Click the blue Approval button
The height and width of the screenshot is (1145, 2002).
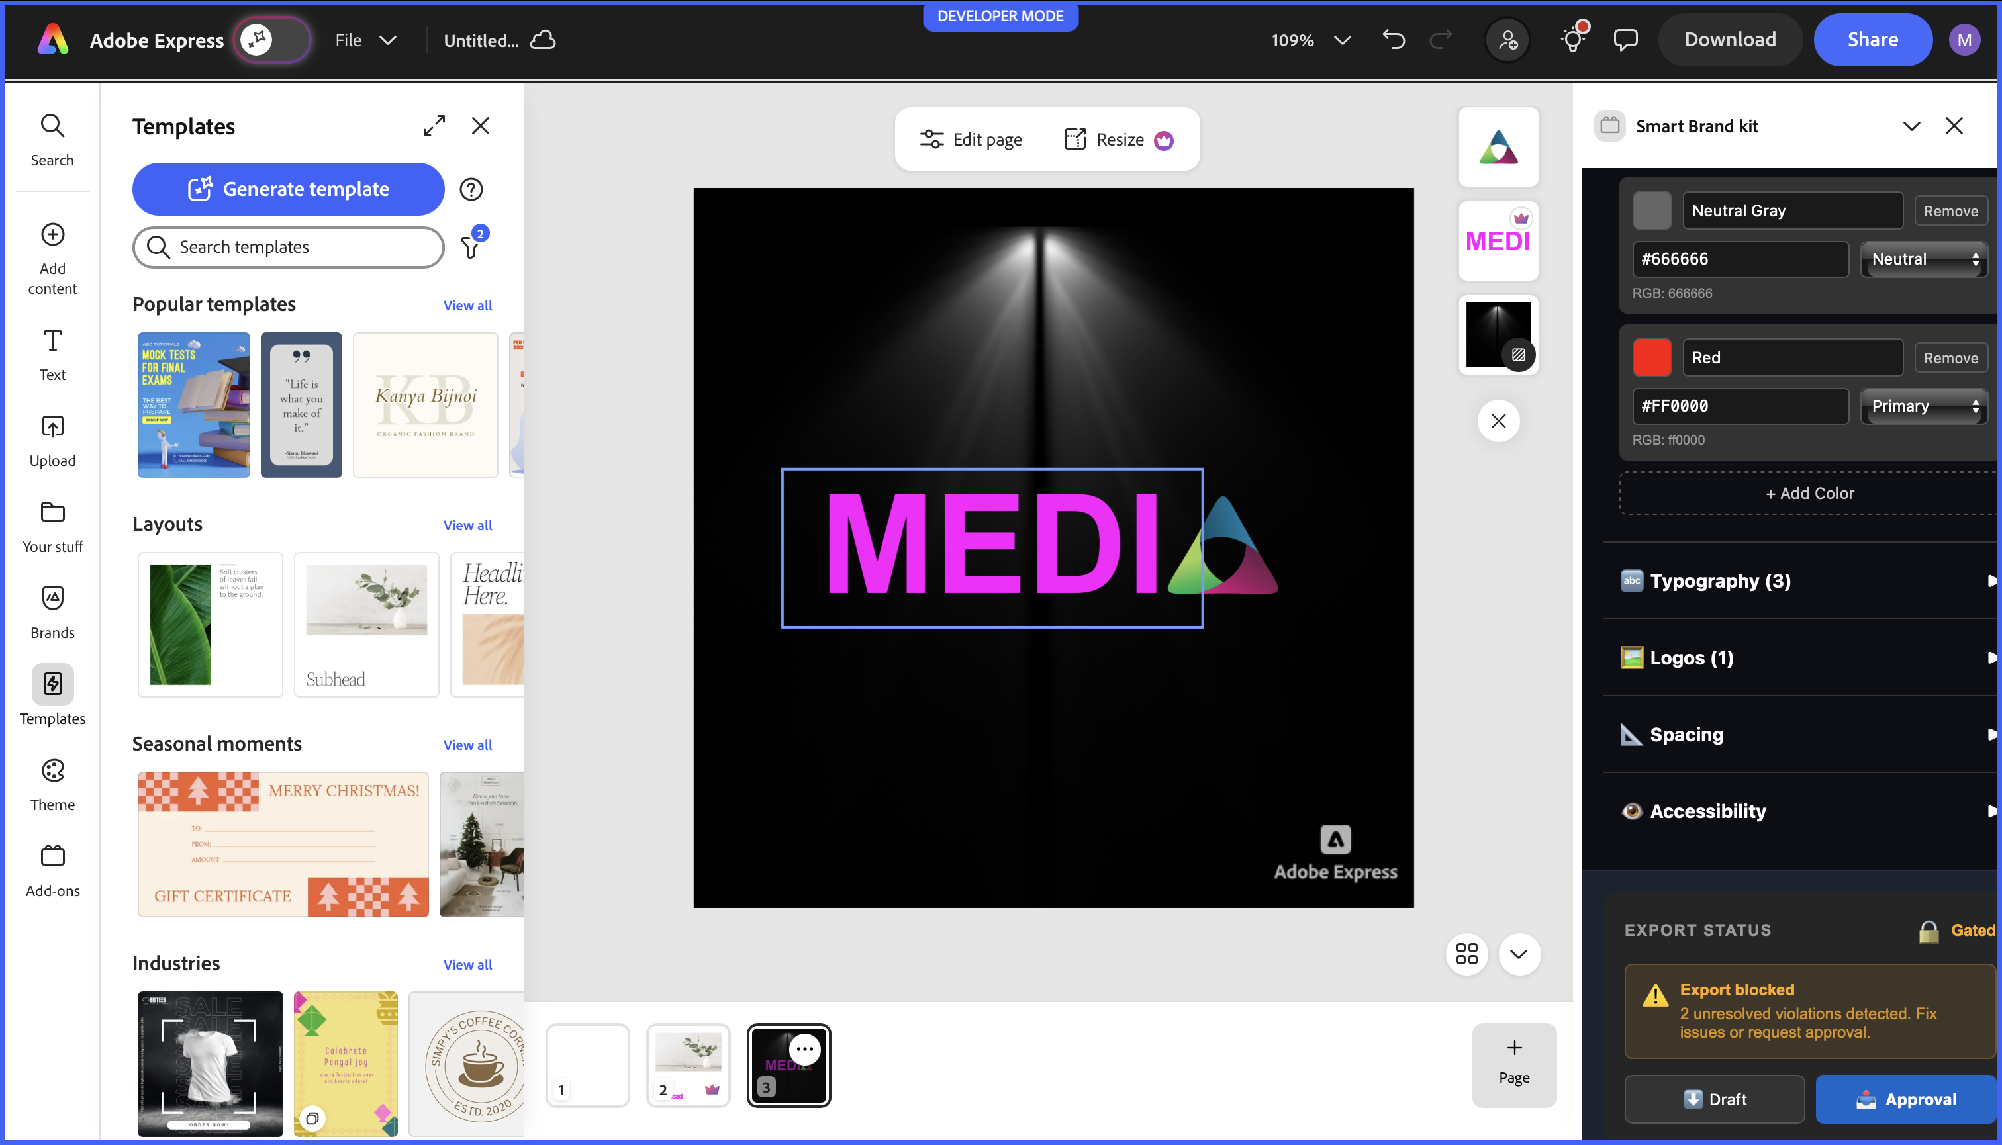(x=1905, y=1099)
